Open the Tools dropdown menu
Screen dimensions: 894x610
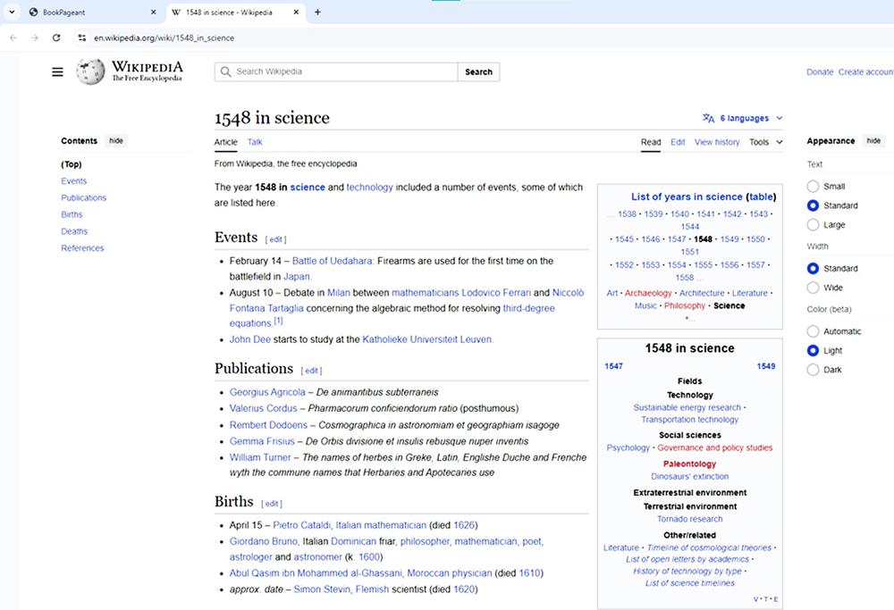click(765, 142)
